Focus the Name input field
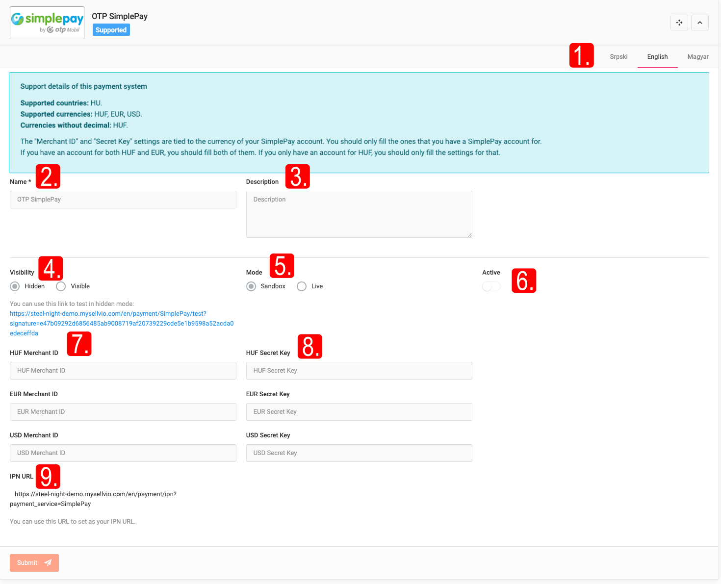Image resolution: width=721 pixels, height=584 pixels. pos(123,200)
